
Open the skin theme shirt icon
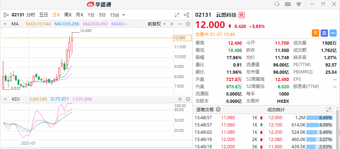click(x=298, y=4)
